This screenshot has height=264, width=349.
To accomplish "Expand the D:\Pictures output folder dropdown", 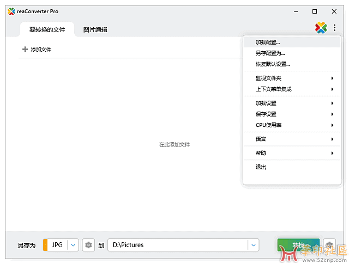I will coord(253,245).
